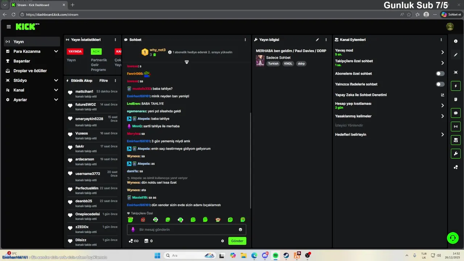Toggle the chat bubble widget in right sidebar
This screenshot has height=261, width=464.
tap(456, 113)
